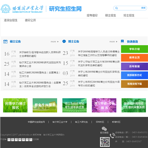Click the 硕士生招生考试 考生报考信息表 banner
148x148 pixels.
point(74,105)
